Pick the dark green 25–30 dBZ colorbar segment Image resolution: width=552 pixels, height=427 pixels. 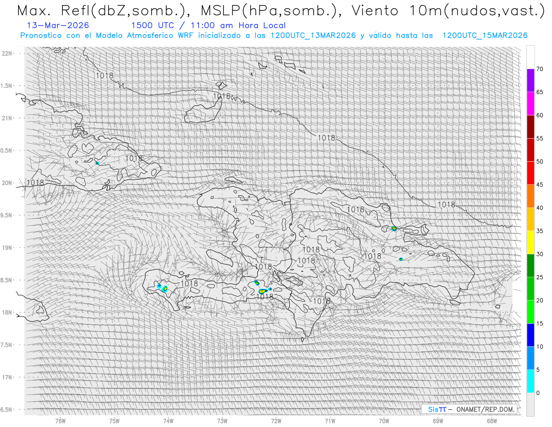click(x=530, y=265)
